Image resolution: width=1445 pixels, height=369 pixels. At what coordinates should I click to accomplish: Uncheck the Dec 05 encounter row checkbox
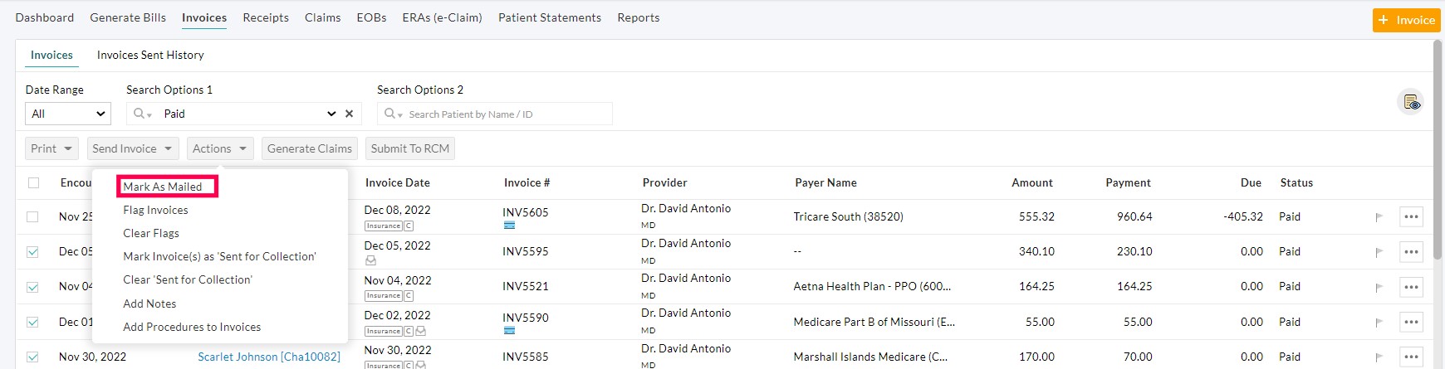tap(32, 252)
